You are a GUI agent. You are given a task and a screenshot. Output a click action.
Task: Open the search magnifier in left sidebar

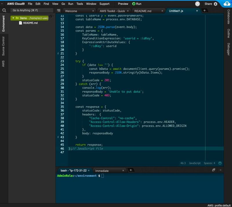[x=4, y=10]
